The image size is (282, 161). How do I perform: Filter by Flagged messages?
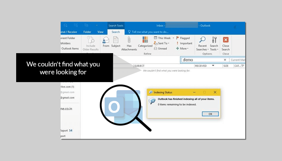click(x=183, y=38)
